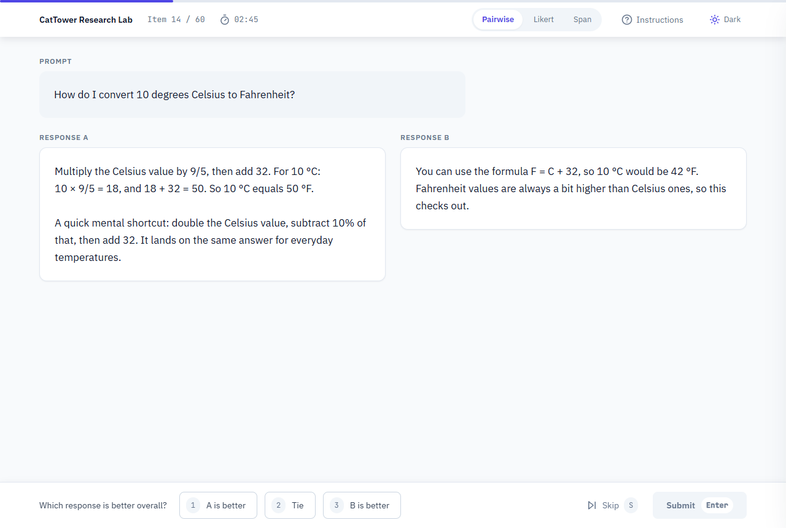This screenshot has width=786, height=528.
Task: Click the number 2 shortcut badge
Action: [279, 505]
